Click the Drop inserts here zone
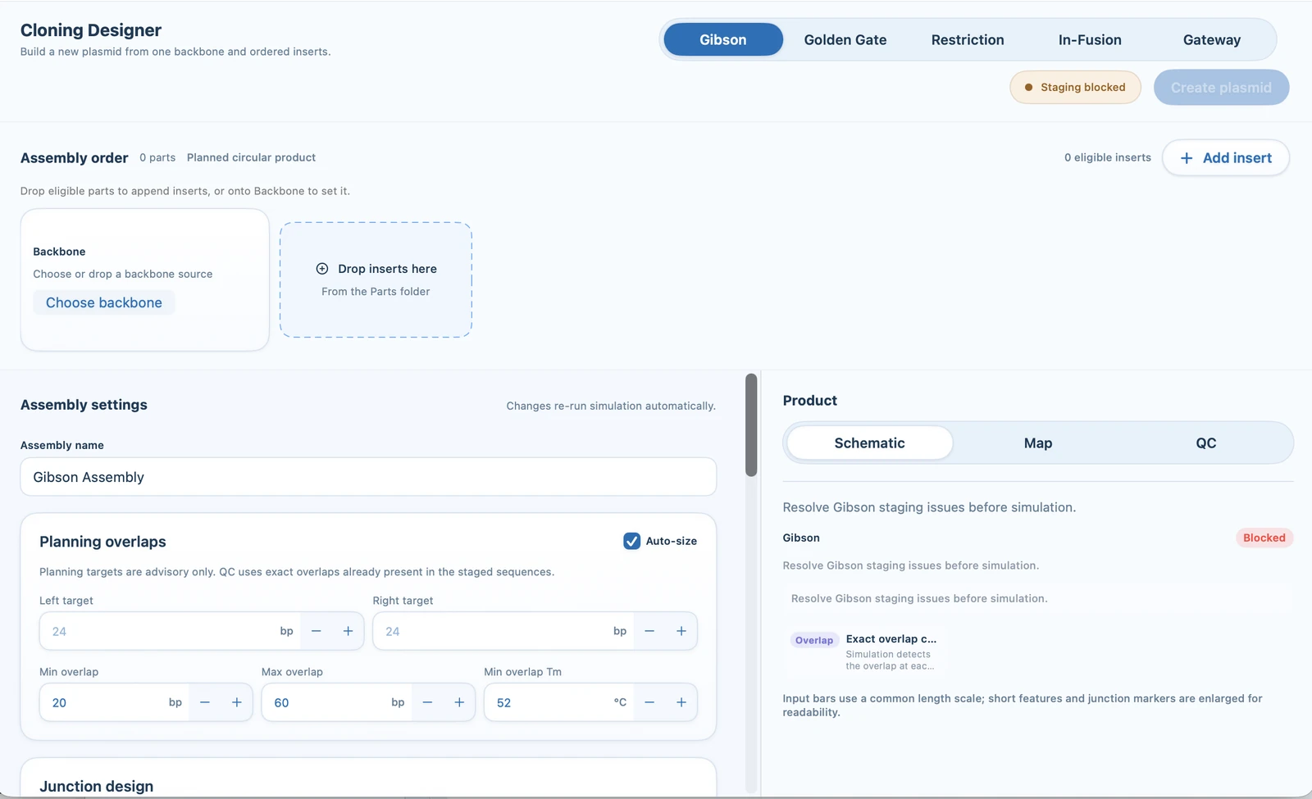This screenshot has width=1312, height=799. pos(376,279)
